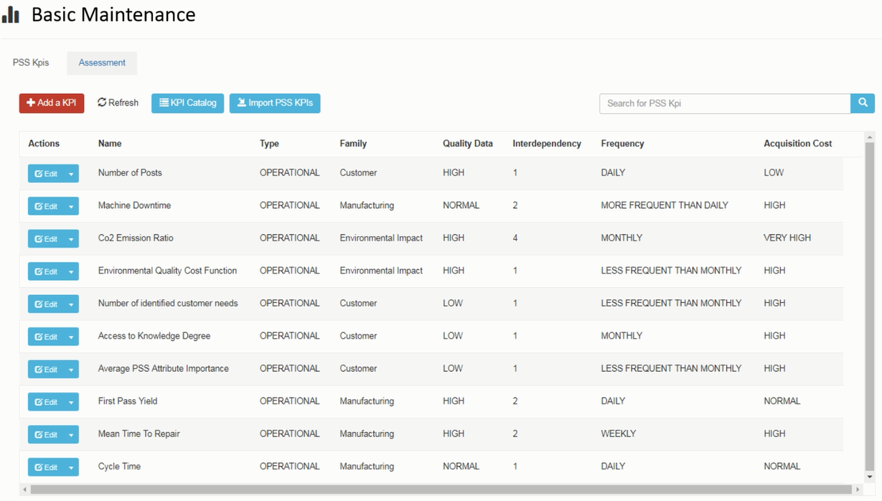
Task: Open dropdown caret for Environmental Quality Cost Function
Action: (x=71, y=272)
